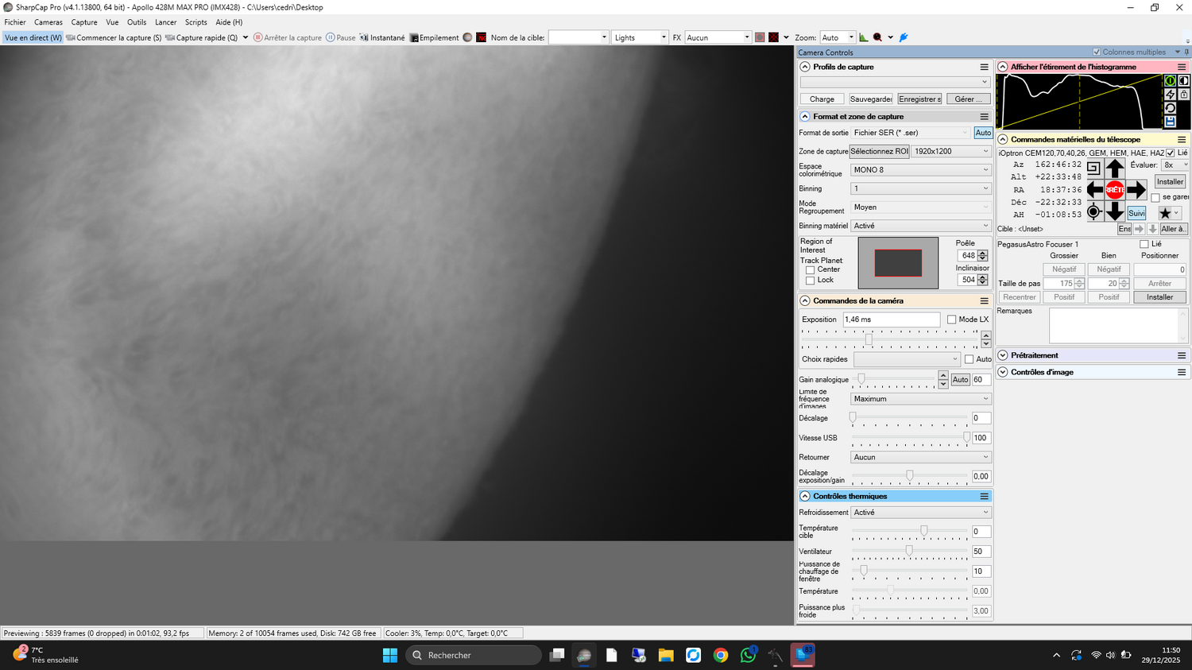The width and height of the screenshot is (1192, 670).
Task: Tick the Track Planet Center checkbox
Action: (x=810, y=270)
